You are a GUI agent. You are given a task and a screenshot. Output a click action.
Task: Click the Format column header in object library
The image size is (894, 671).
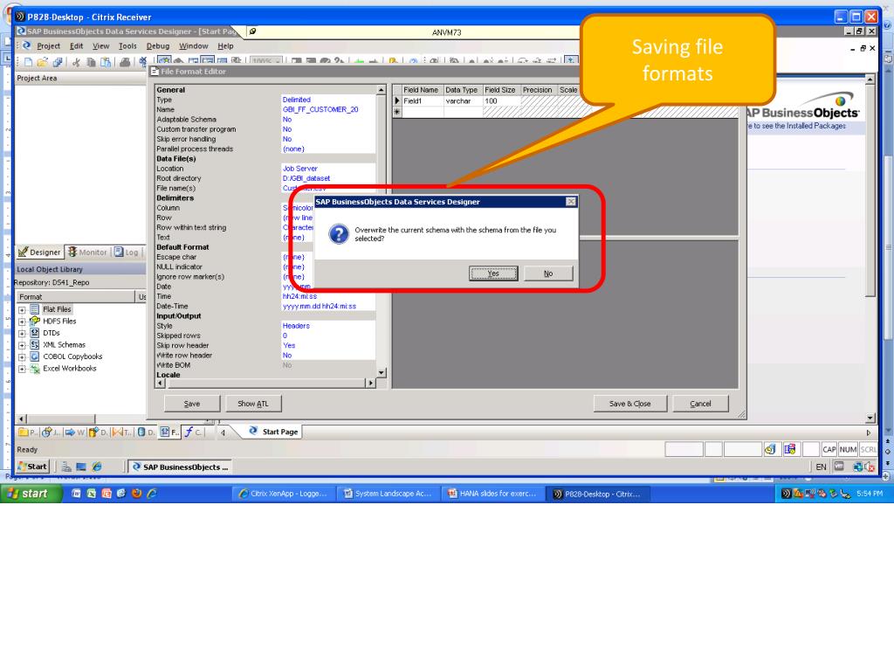(77, 297)
